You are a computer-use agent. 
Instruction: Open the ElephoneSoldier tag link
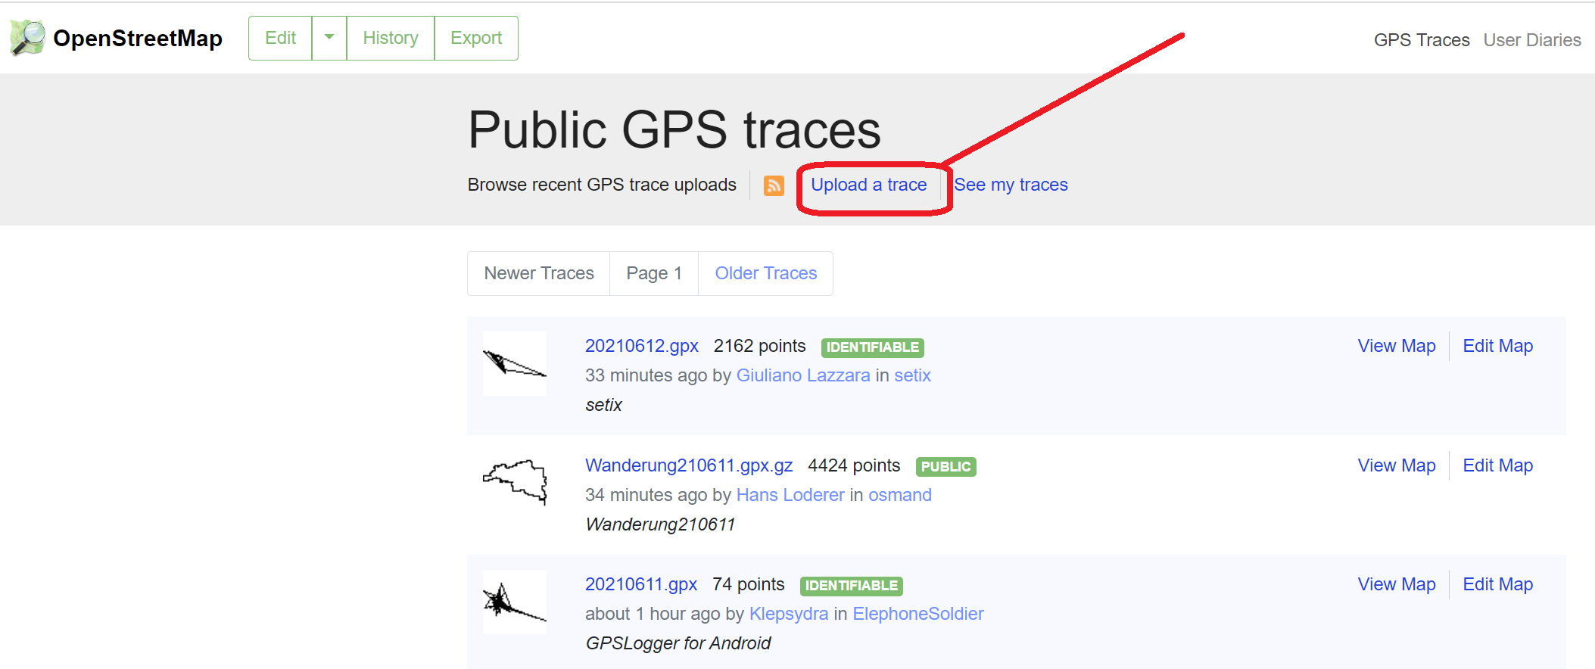point(918,614)
